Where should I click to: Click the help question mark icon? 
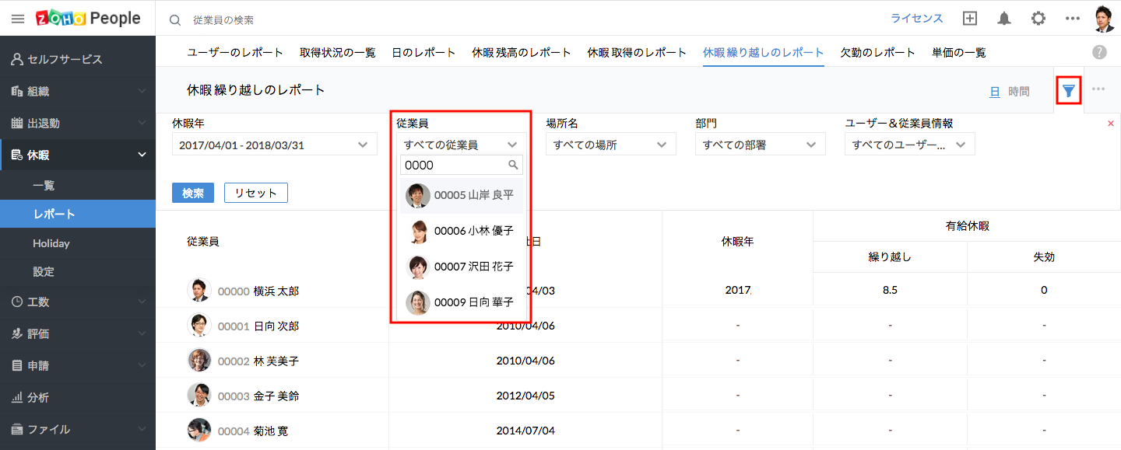click(x=1099, y=52)
